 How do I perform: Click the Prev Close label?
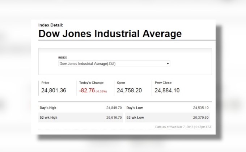pyautogui.click(x=163, y=83)
